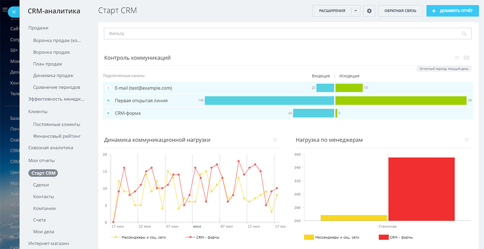Image resolution: width=484 pixels, height=249 pixels.
Task: Click the magnifier icon in filter field
Action: (464, 34)
